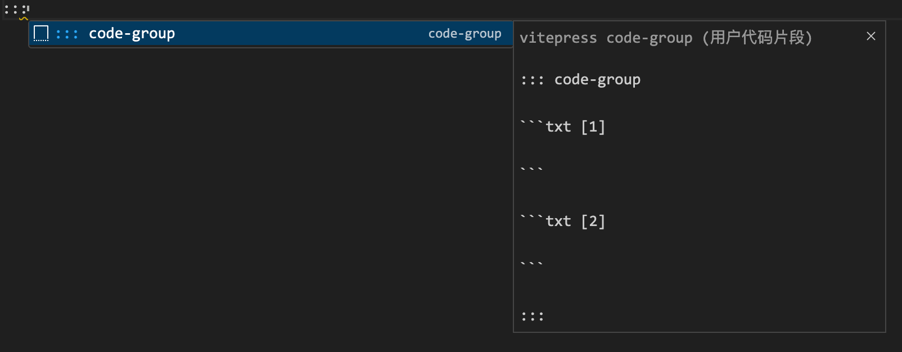
Task: Click the [2] tab label in the preview
Action: (593, 222)
